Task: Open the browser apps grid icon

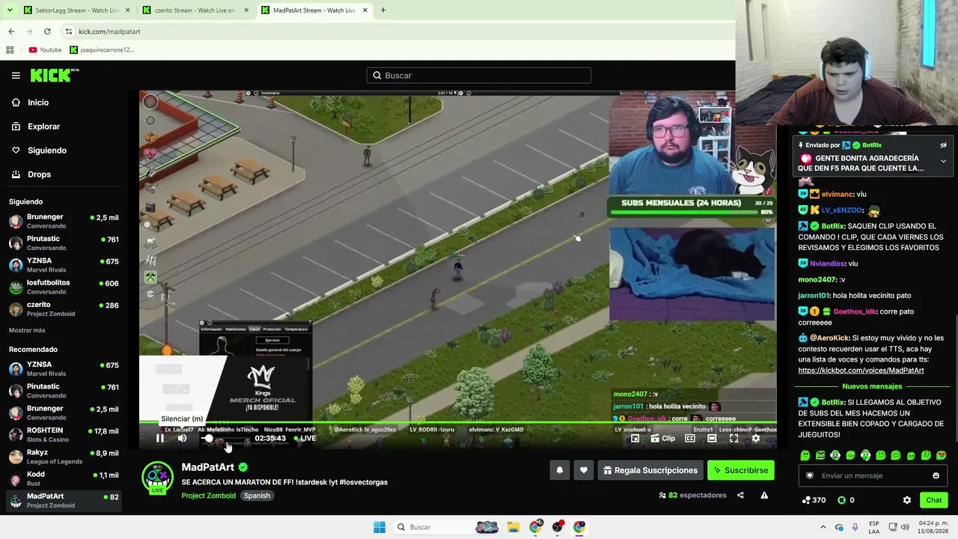Action: (10, 50)
